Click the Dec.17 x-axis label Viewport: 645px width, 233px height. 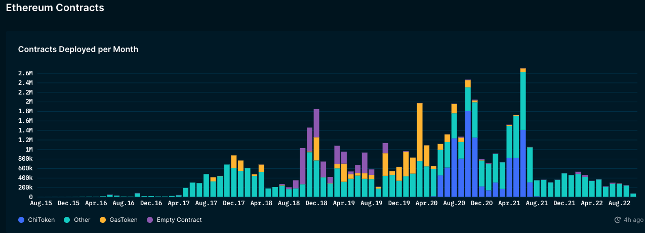pyautogui.click(x=233, y=203)
